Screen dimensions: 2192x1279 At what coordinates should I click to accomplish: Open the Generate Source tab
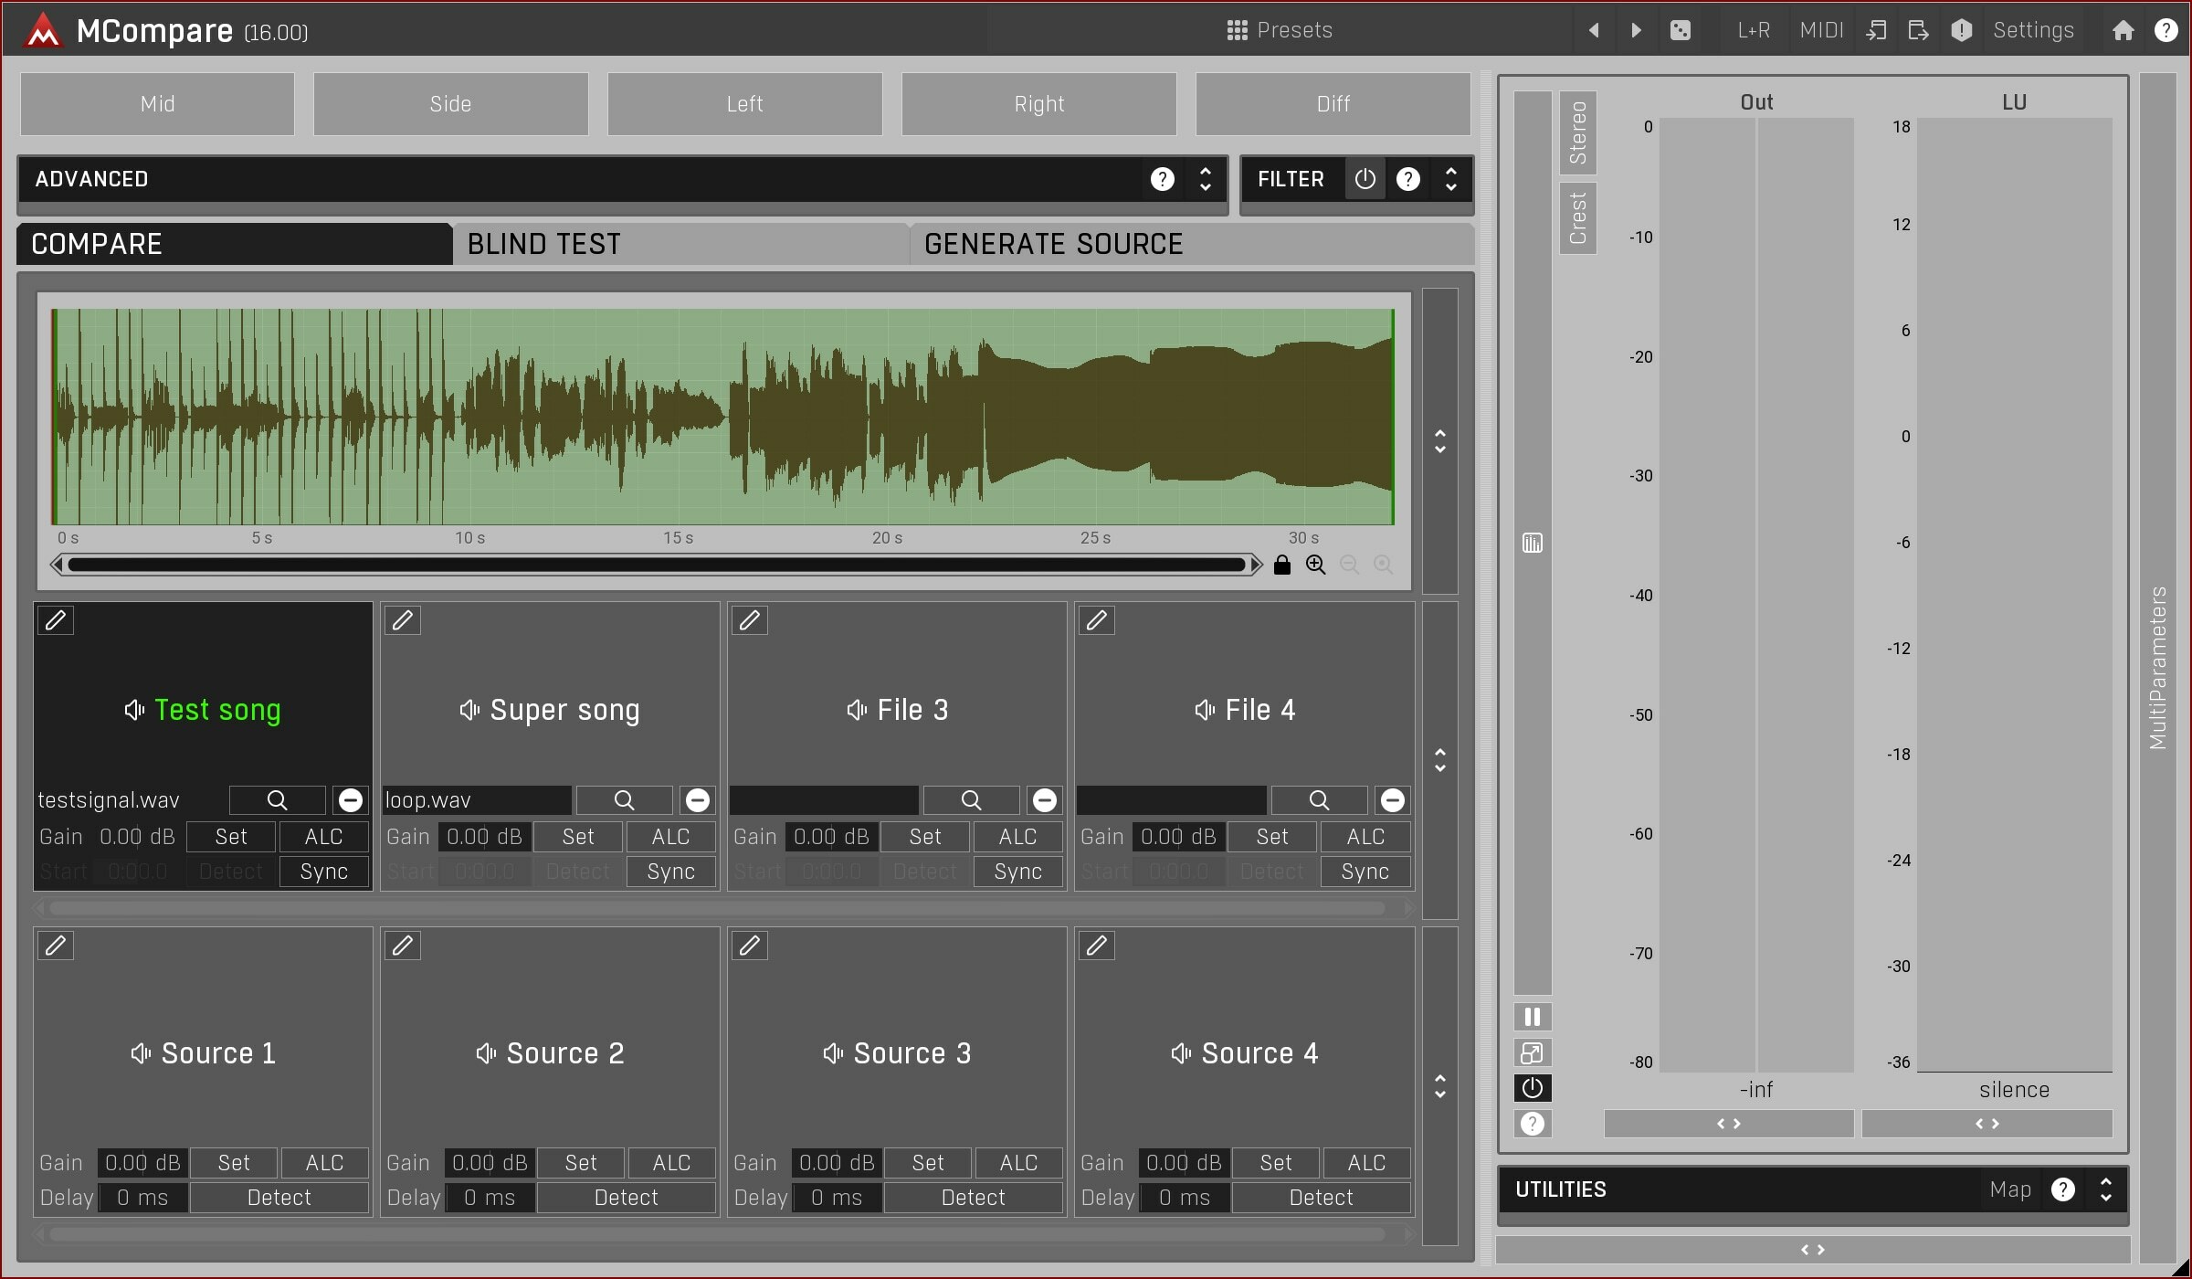1054,243
